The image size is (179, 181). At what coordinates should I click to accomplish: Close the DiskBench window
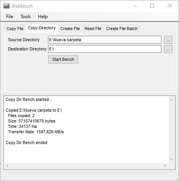click(170, 6)
